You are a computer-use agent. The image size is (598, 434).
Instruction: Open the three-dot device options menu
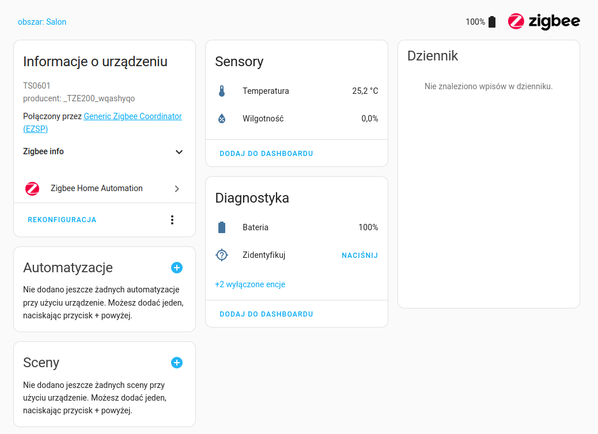point(172,220)
